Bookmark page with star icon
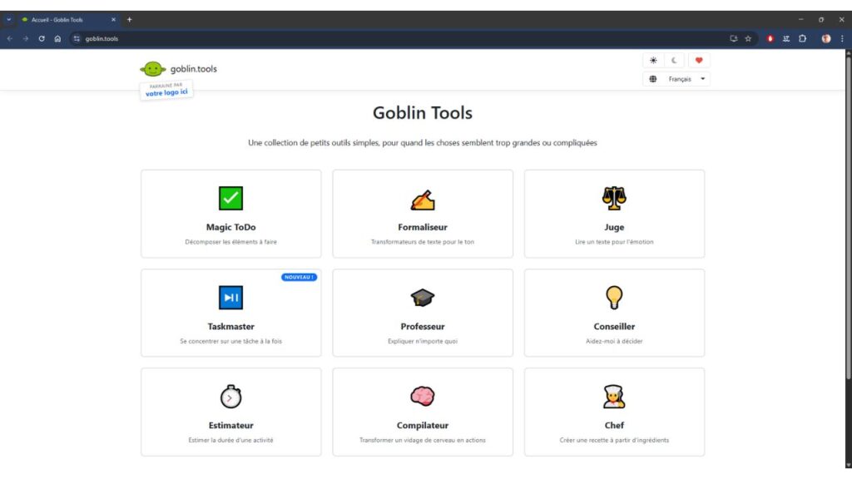Screen dimensions: 852x479 point(748,38)
